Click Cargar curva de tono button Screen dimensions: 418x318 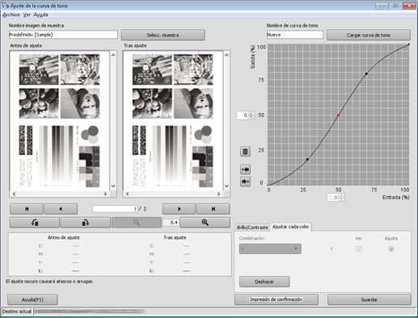[x=369, y=35]
